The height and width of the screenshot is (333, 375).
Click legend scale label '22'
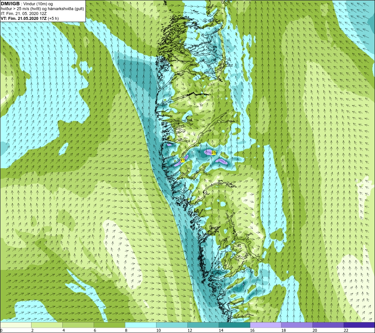346,330
